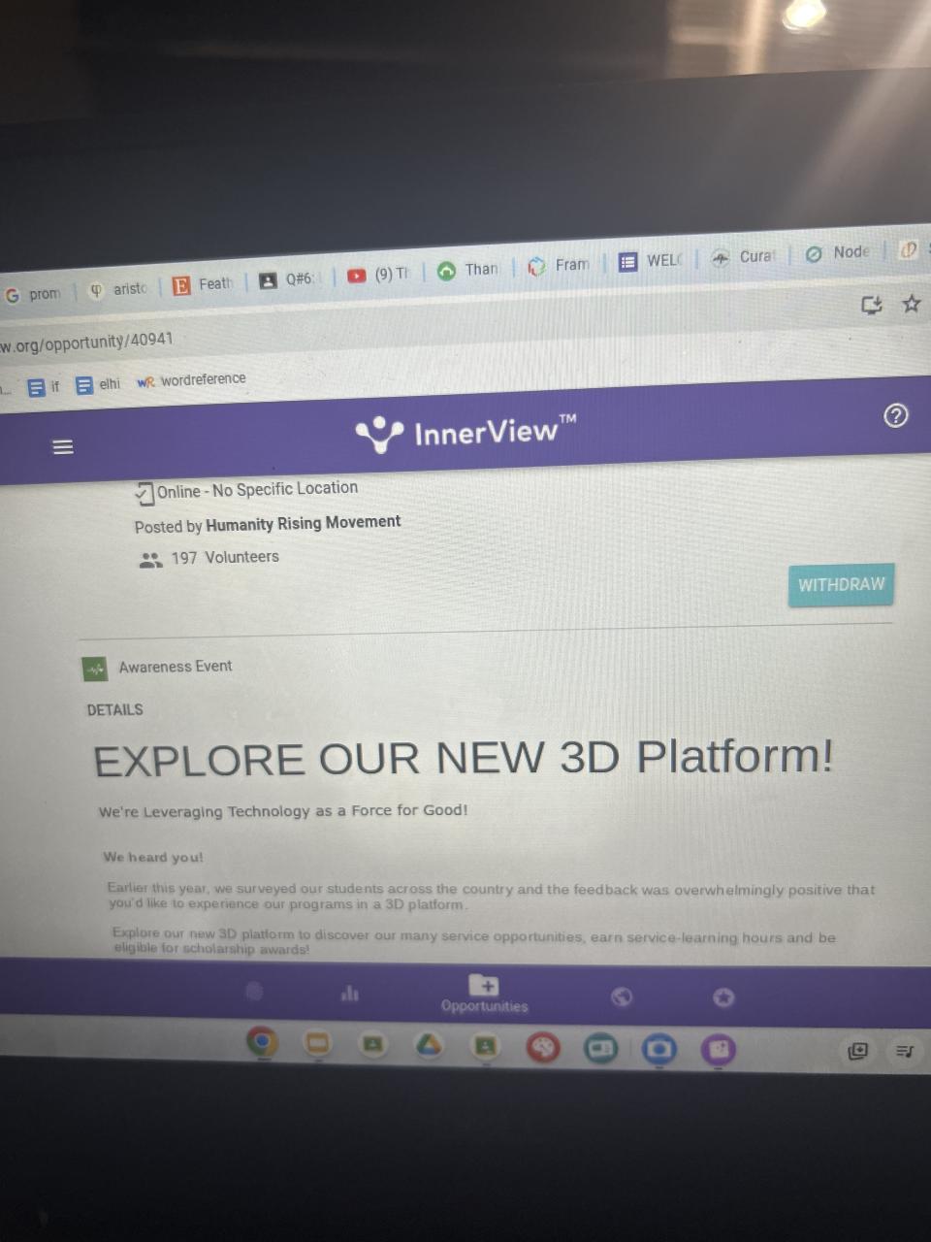Image resolution: width=931 pixels, height=1242 pixels.
Task: Open the star badge icon in the bottom nav
Action: click(x=723, y=997)
